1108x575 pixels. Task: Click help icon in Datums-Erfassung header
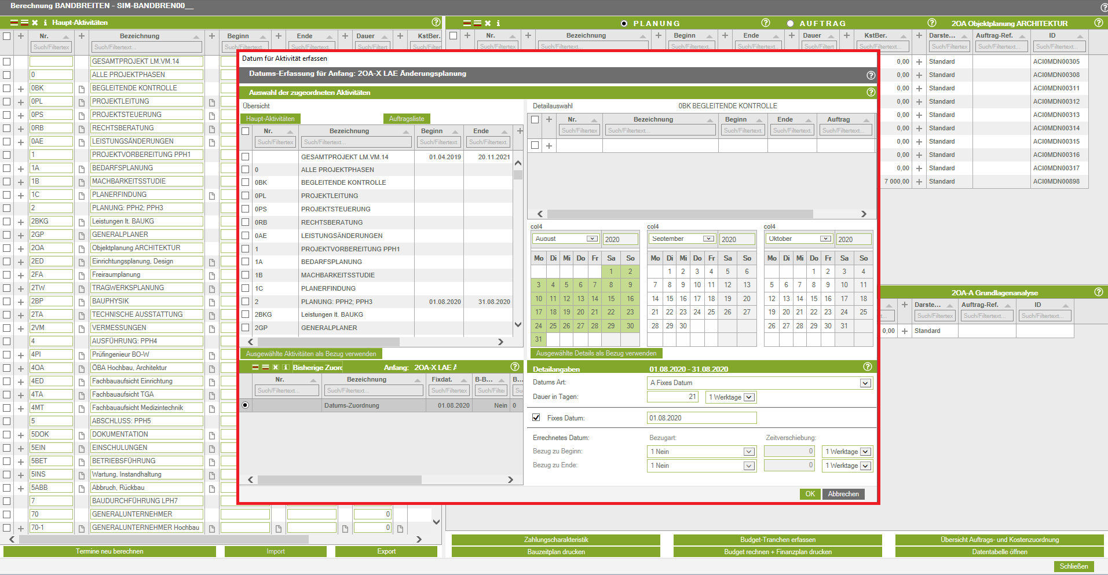871,75
